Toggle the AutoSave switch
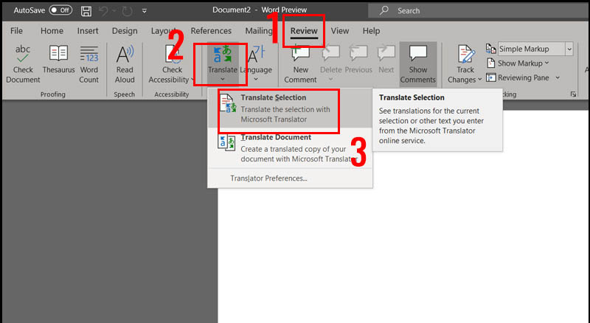This screenshot has width=590, height=323. (x=60, y=10)
